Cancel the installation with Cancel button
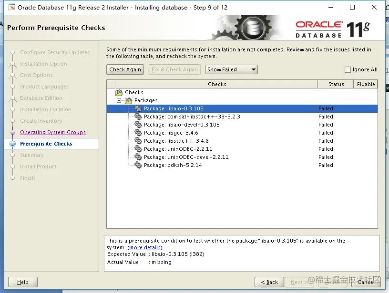Image resolution: width=389 pixels, height=293 pixels. tap(366, 282)
